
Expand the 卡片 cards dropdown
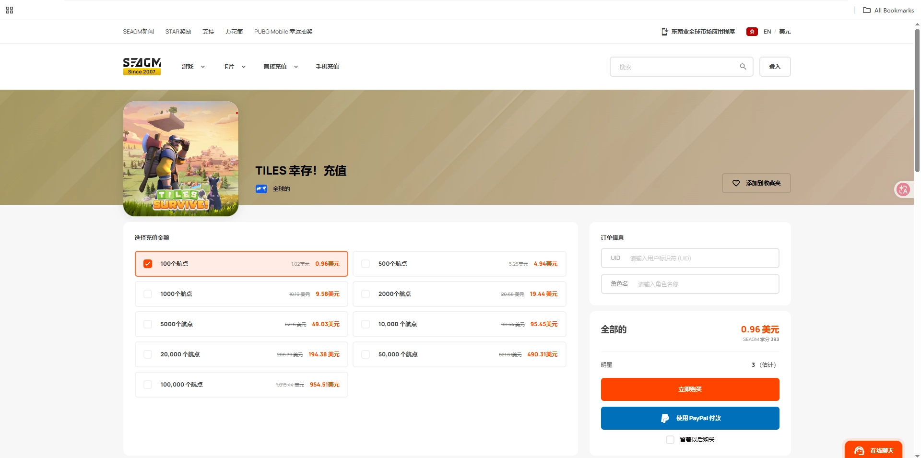tap(234, 67)
